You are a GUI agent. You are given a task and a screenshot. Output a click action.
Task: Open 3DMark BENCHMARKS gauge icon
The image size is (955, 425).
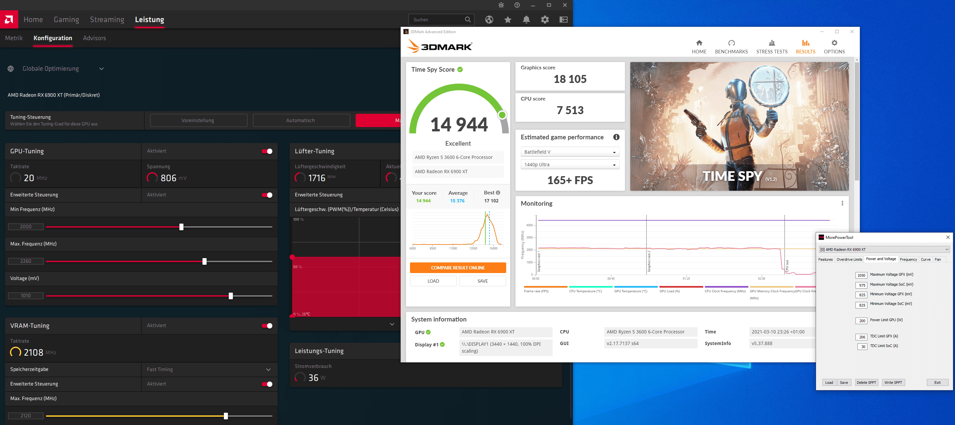[731, 43]
